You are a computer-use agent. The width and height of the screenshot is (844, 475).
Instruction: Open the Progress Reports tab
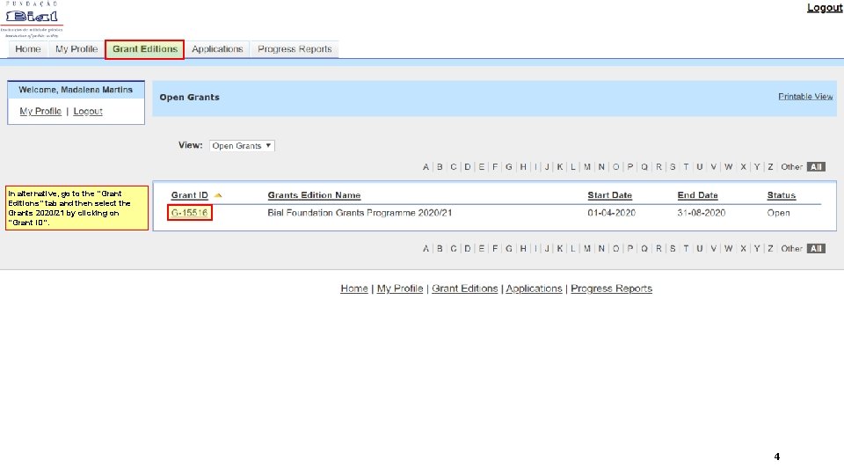pyautogui.click(x=295, y=49)
